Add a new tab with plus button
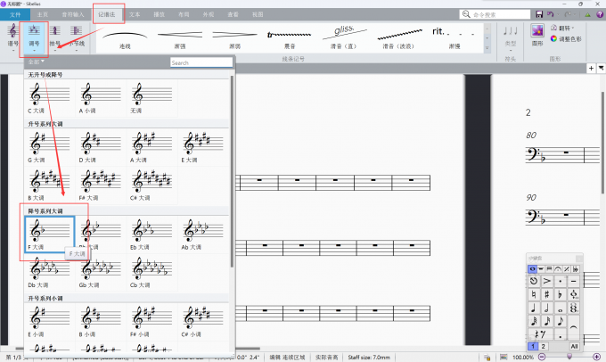Screen dimensions: 606x362 tap(591, 69)
